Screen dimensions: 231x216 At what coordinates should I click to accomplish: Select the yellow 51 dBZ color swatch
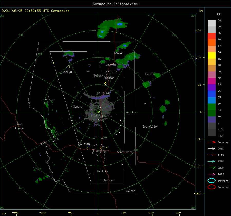pos(211,55)
